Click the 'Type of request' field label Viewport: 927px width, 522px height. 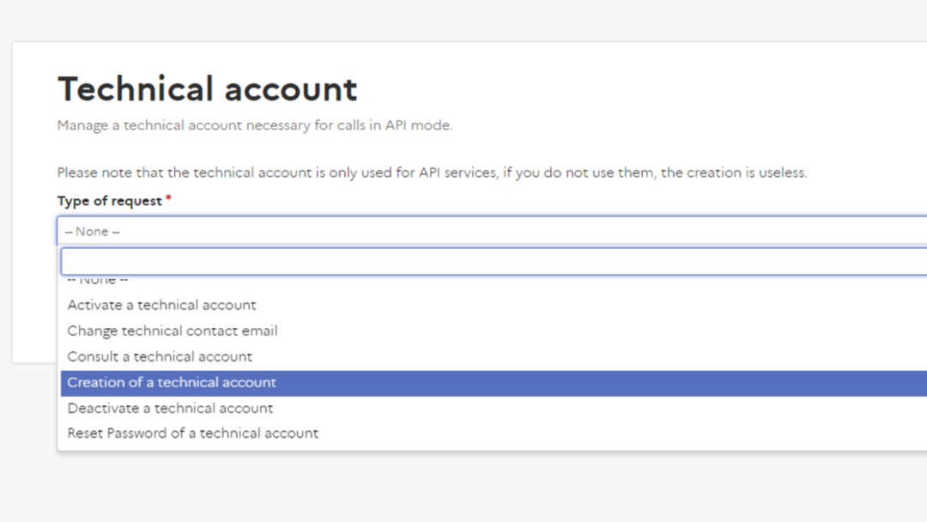click(109, 201)
